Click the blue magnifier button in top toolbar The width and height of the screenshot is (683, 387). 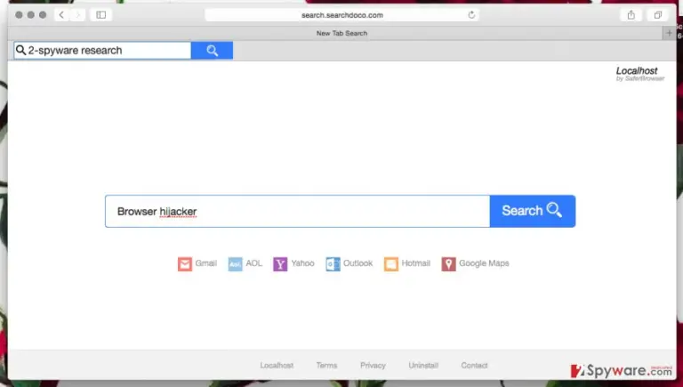213,51
